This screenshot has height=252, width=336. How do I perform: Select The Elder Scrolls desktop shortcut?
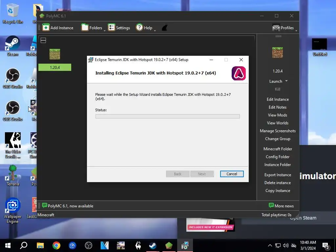[x=13, y=145]
